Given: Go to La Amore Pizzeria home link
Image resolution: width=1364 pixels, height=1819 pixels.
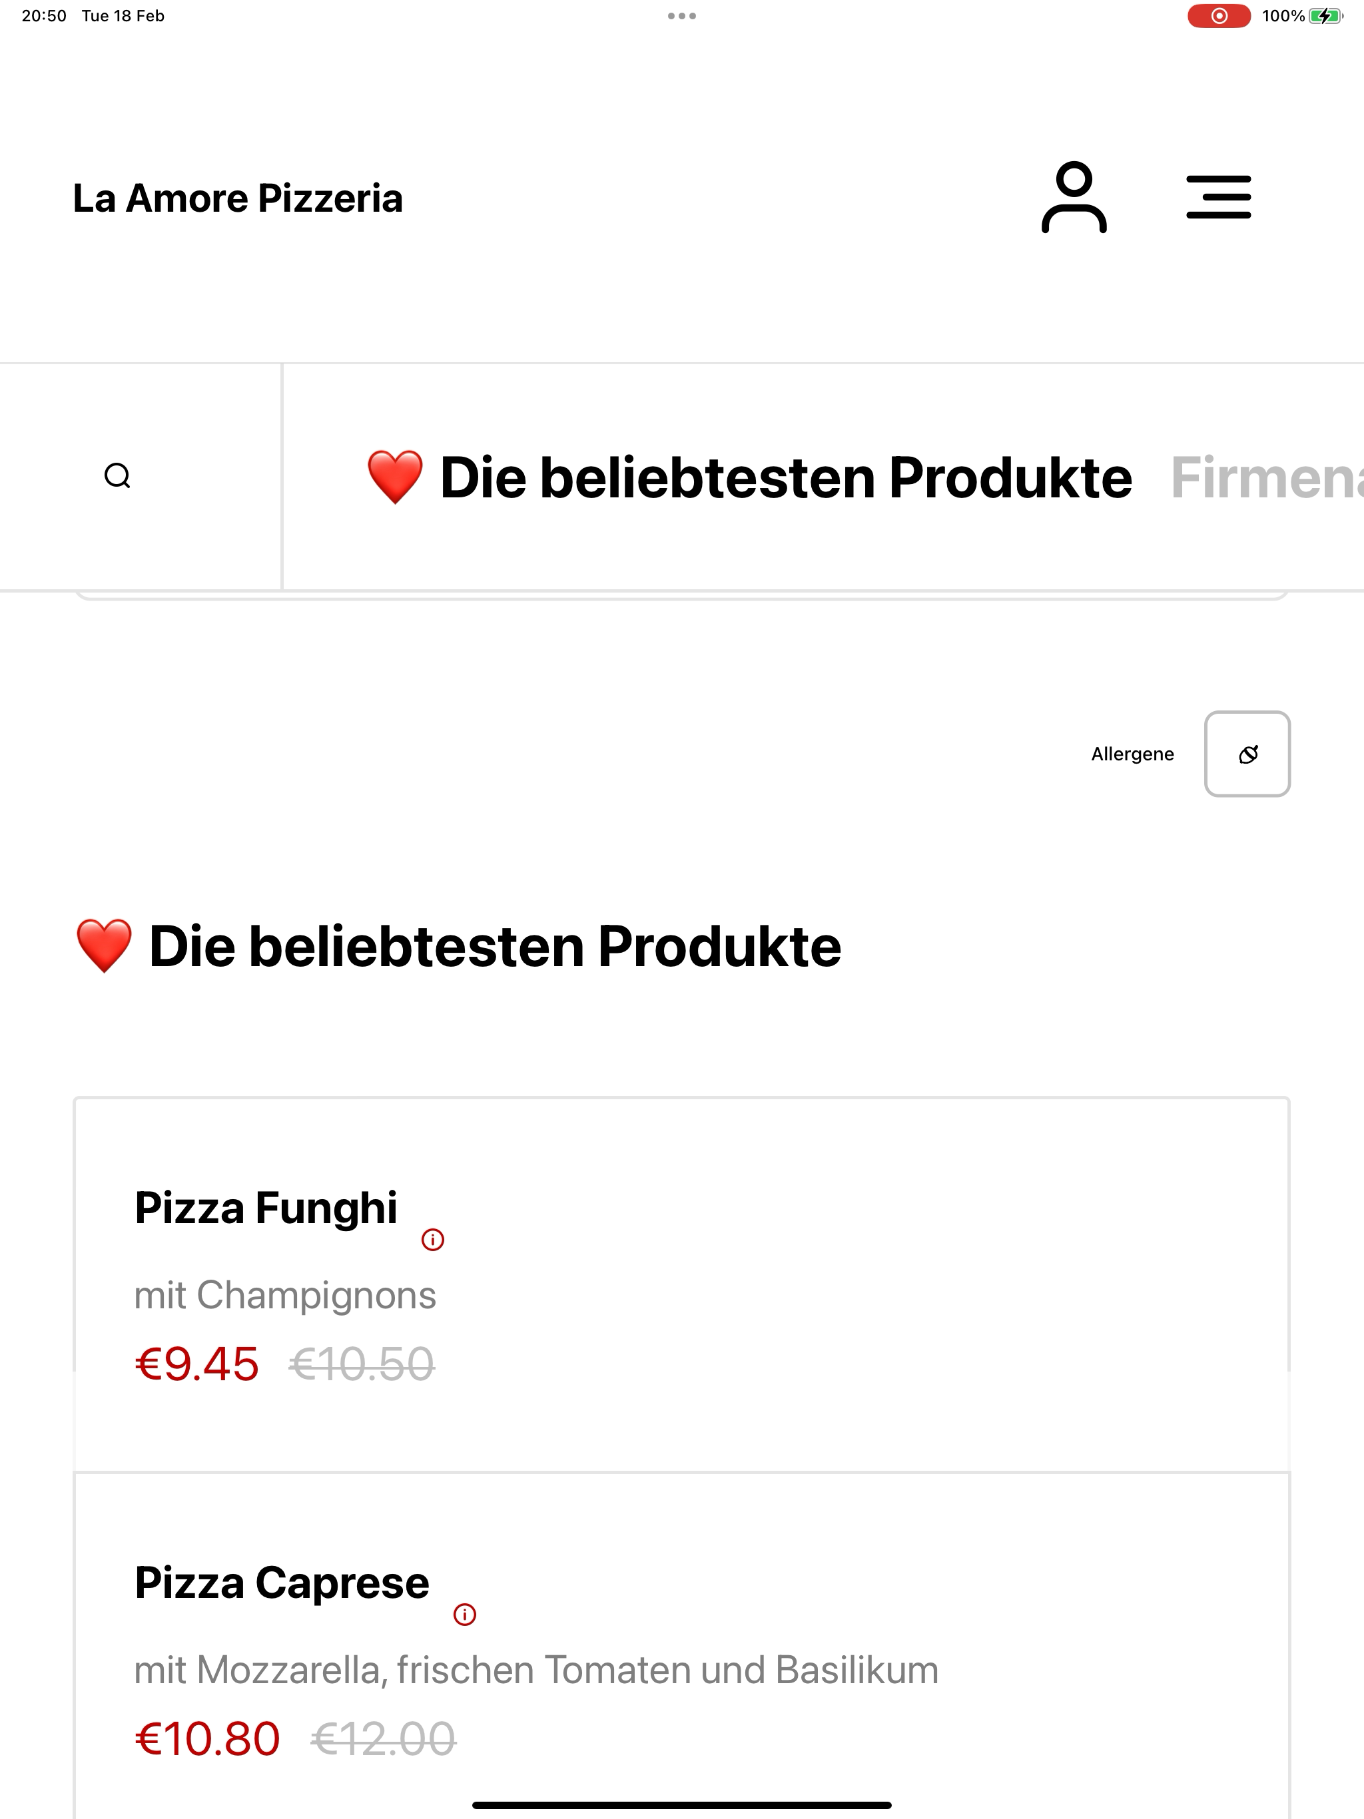Looking at the screenshot, I should (238, 198).
